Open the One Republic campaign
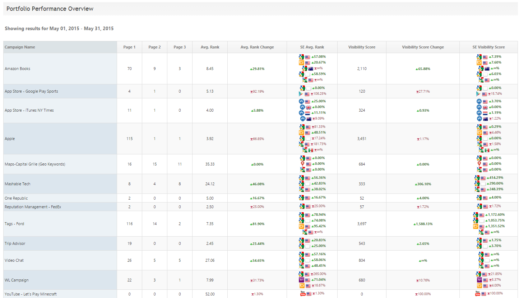This screenshot has width=519, height=298. (16, 198)
